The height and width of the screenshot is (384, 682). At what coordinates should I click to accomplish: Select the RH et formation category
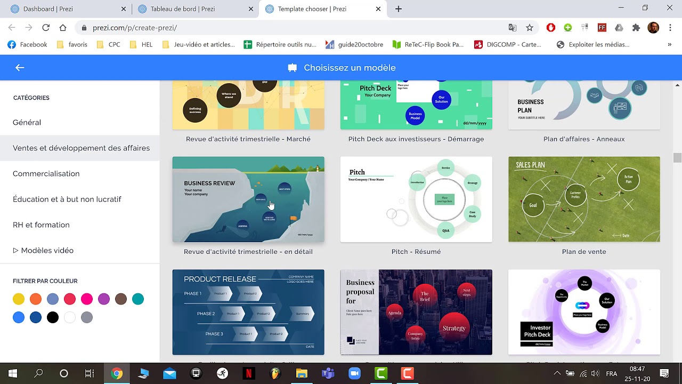point(41,225)
